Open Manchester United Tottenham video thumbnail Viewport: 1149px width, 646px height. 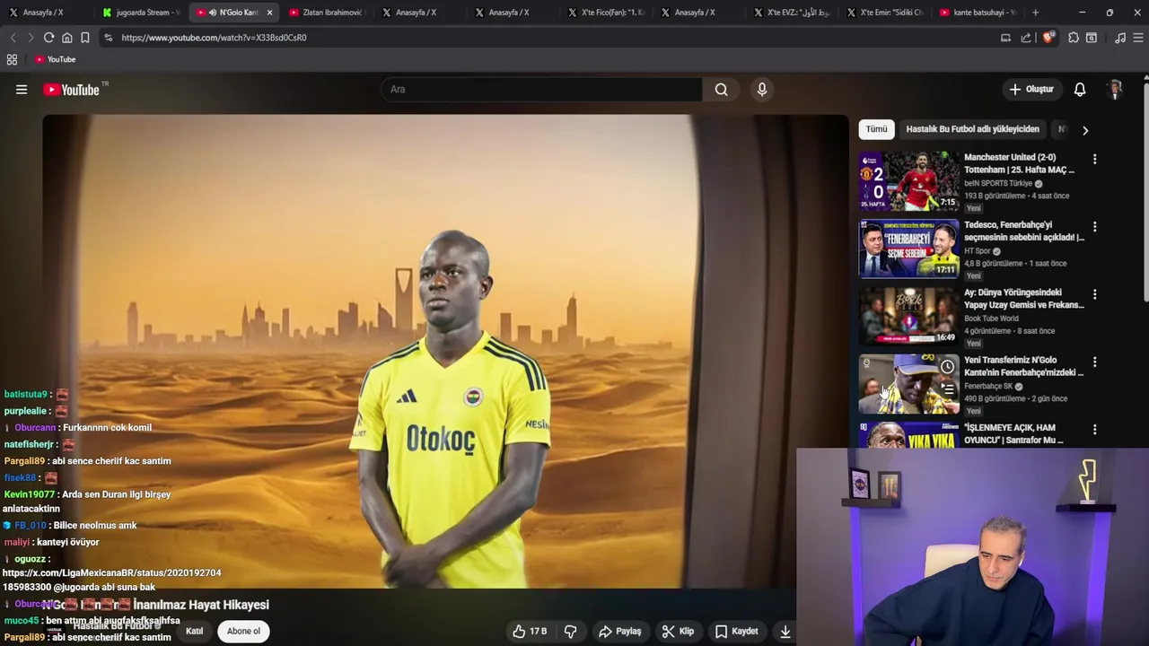tap(909, 181)
